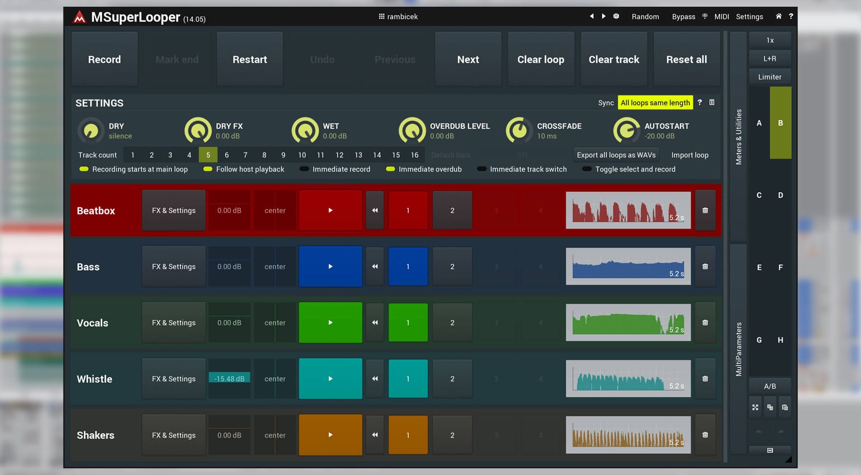Screen dimensions: 861x475
Task: Open the rambicek preset selector
Action: (398, 17)
